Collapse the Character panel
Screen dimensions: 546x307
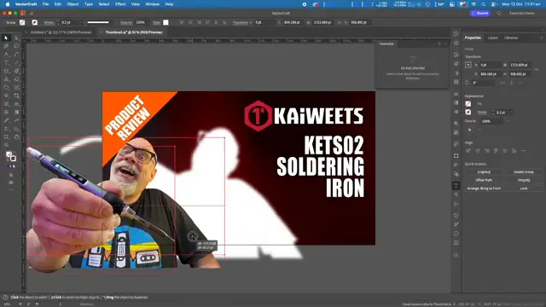[x=440, y=43]
